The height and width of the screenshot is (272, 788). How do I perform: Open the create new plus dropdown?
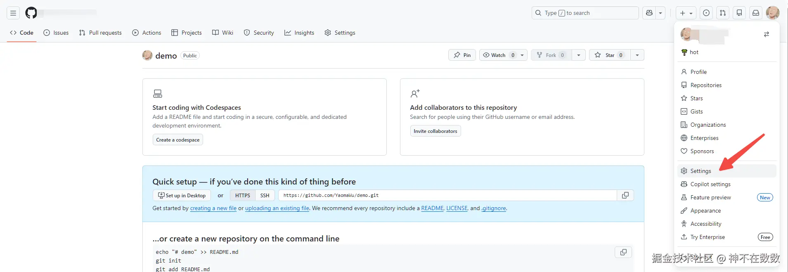(x=686, y=13)
